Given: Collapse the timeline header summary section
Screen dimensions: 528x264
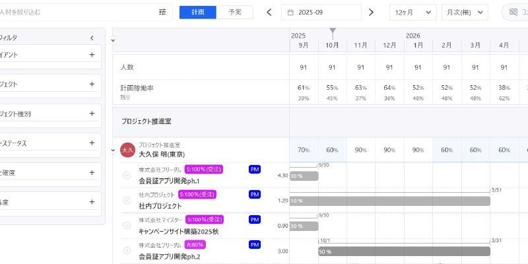Looking at the screenshot, I should point(113,40).
